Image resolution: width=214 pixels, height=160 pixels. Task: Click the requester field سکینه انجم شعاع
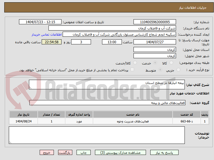tap(119, 34)
